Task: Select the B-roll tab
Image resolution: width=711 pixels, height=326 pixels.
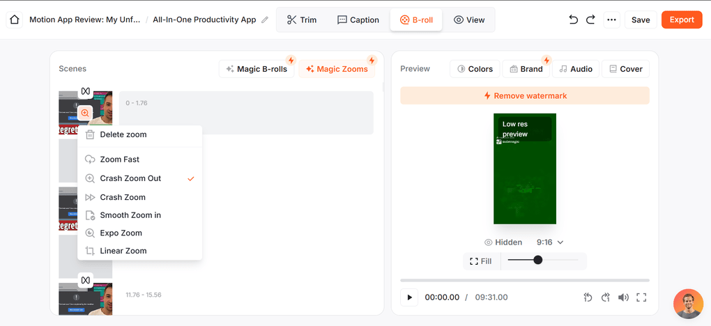Action: (416, 20)
